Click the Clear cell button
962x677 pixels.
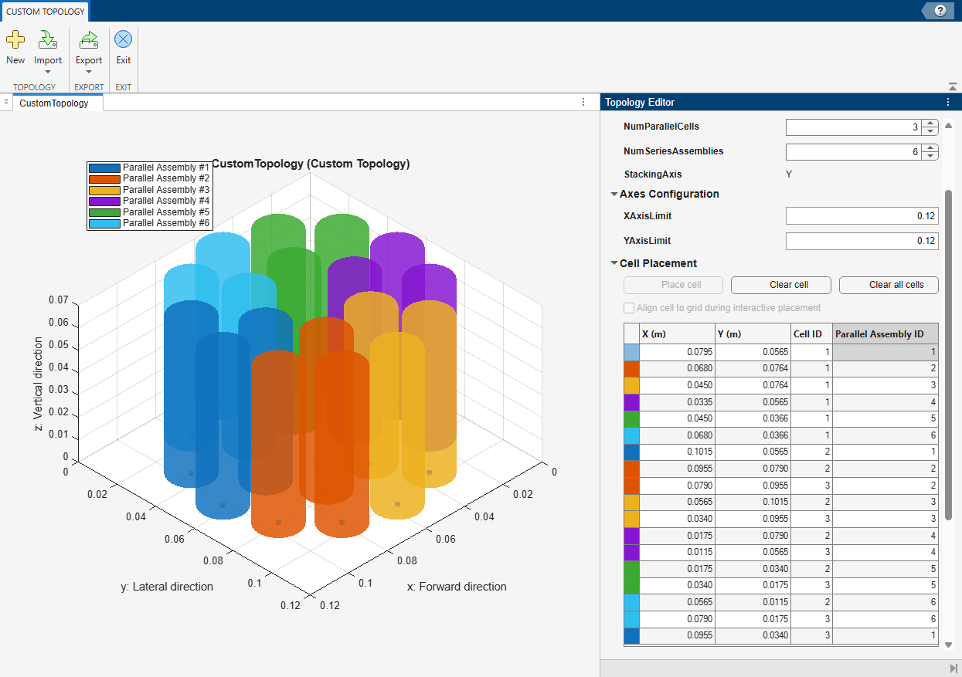click(x=781, y=285)
